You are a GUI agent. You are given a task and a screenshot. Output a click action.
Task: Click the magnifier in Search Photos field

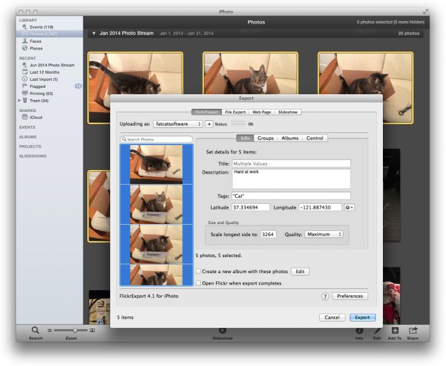point(124,139)
